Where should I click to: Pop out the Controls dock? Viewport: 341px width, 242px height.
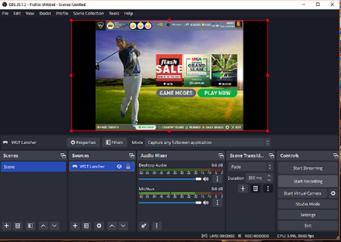pos(335,156)
